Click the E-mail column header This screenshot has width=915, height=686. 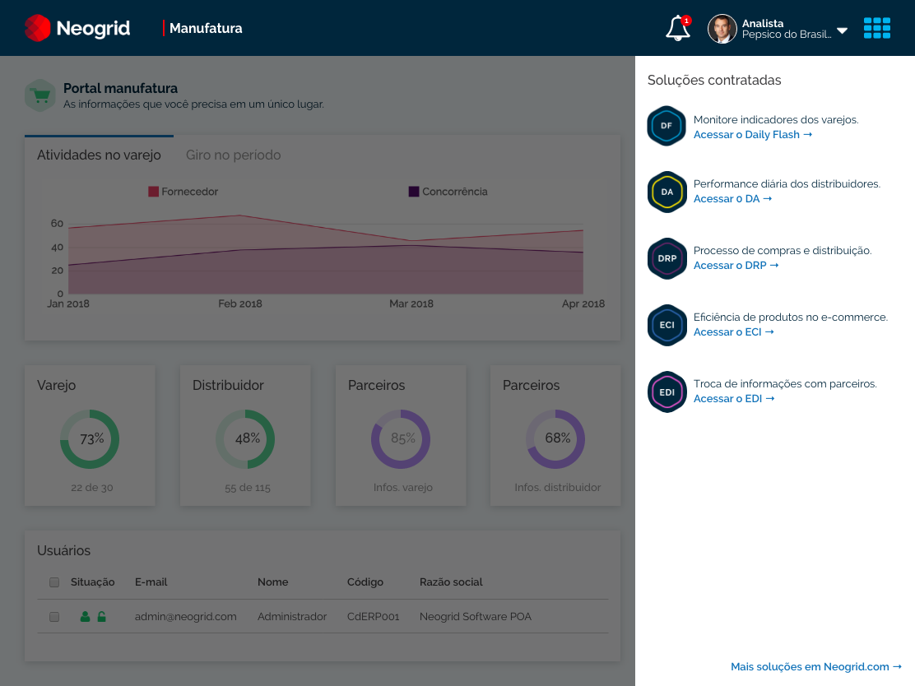click(x=151, y=582)
